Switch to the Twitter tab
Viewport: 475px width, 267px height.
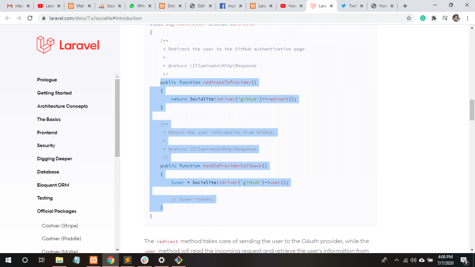352,6
